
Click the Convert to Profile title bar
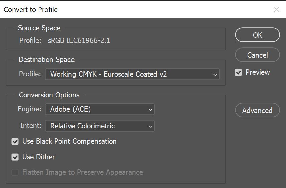pyautogui.click(x=134, y=9)
